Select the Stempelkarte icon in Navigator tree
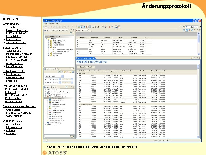This screenshot has width=206, height=155. click(x=50, y=113)
